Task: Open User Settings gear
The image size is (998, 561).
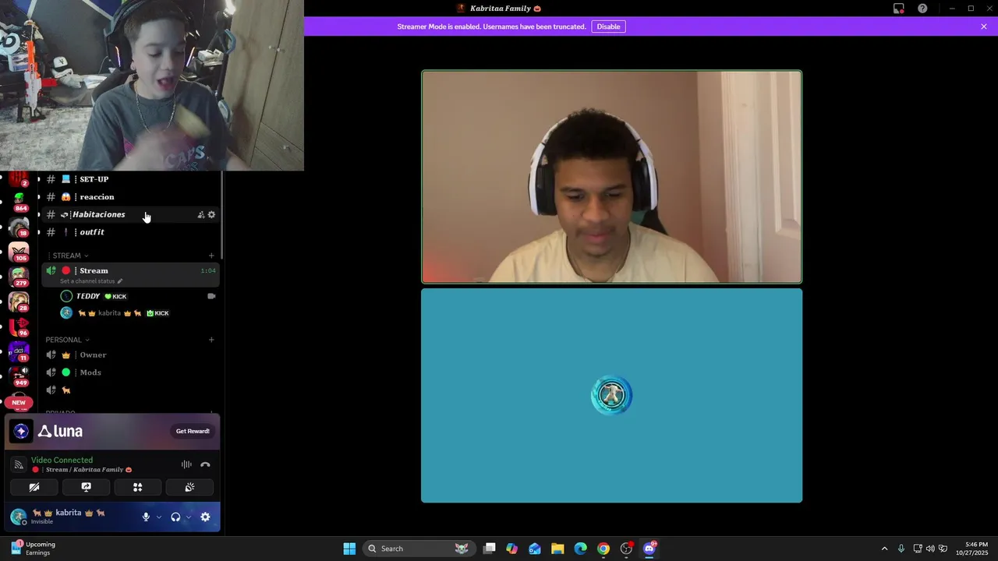Action: pyautogui.click(x=205, y=517)
